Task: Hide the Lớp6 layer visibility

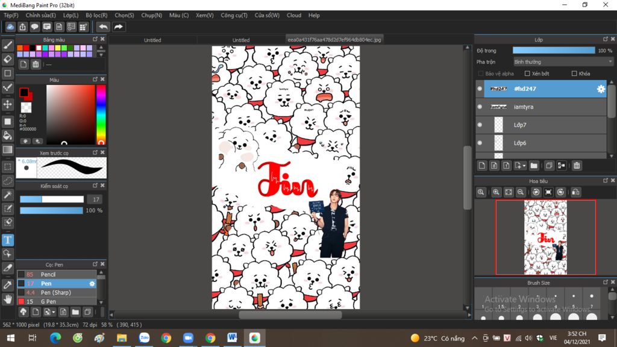Action: 480,143
